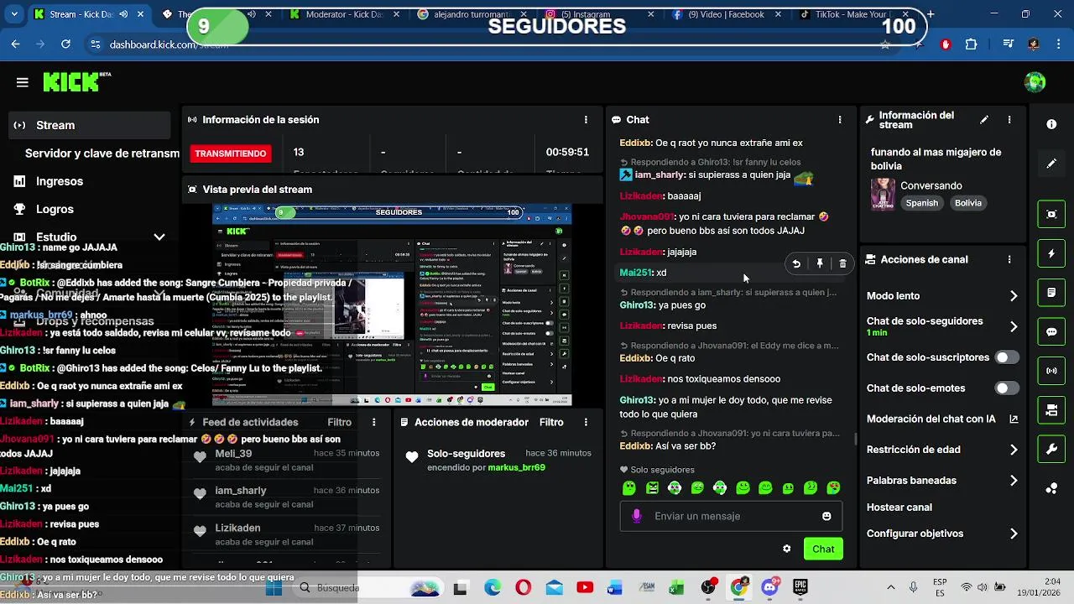
Task: Toggle broadcast signal panel icon in sidebar
Action: (x=1051, y=371)
